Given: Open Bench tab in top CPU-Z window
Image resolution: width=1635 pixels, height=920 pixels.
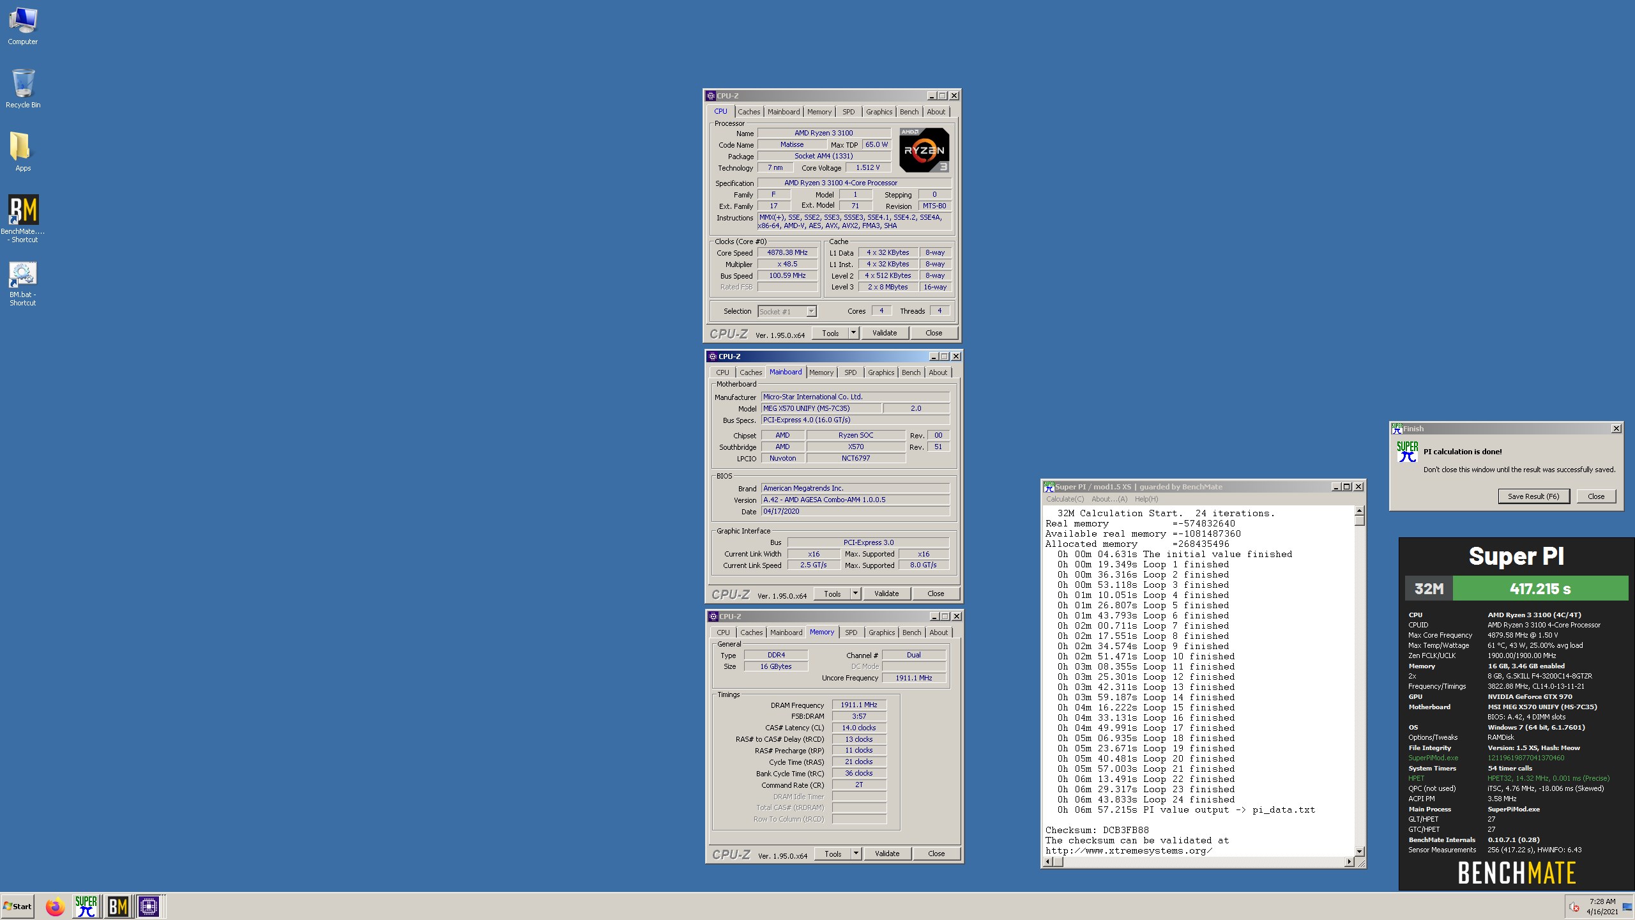Looking at the screenshot, I should click(x=909, y=112).
